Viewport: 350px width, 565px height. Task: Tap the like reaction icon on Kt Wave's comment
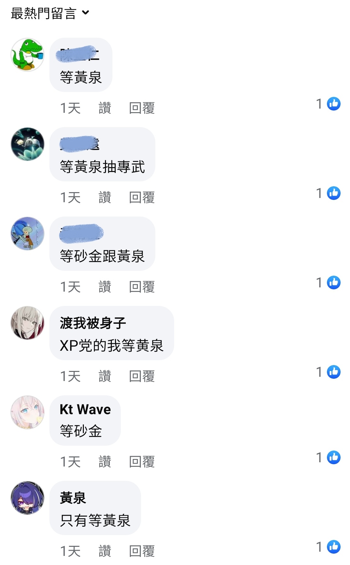click(333, 457)
